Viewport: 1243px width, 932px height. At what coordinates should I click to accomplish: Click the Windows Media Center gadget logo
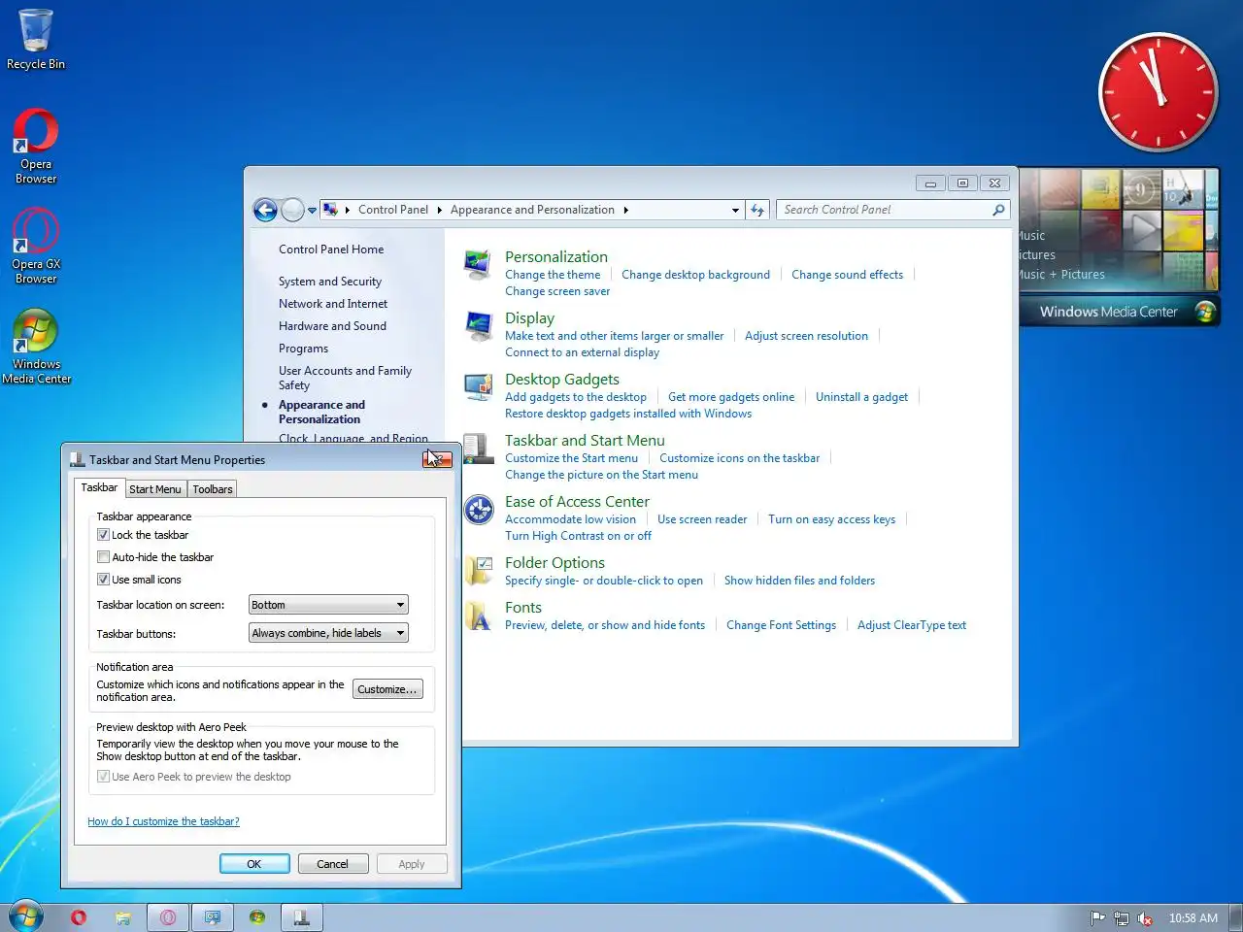1205,312
